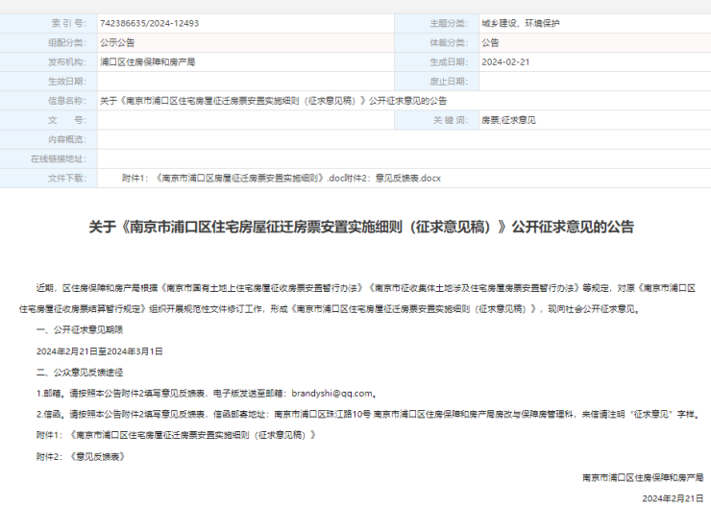711x507 pixels.
Task: Click the publishing agency 浦口区住房保障和房产局 value
Action: coord(147,61)
